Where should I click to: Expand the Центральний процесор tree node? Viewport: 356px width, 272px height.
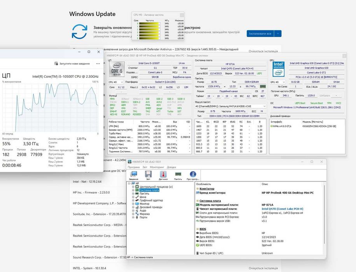133,187
